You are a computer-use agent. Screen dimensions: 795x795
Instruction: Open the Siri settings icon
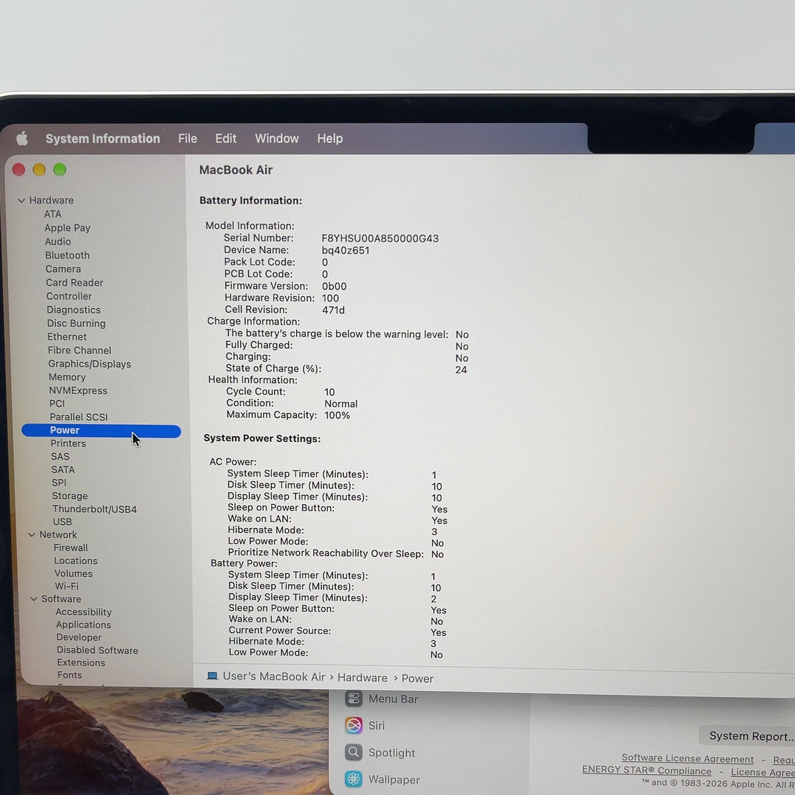pos(354,725)
